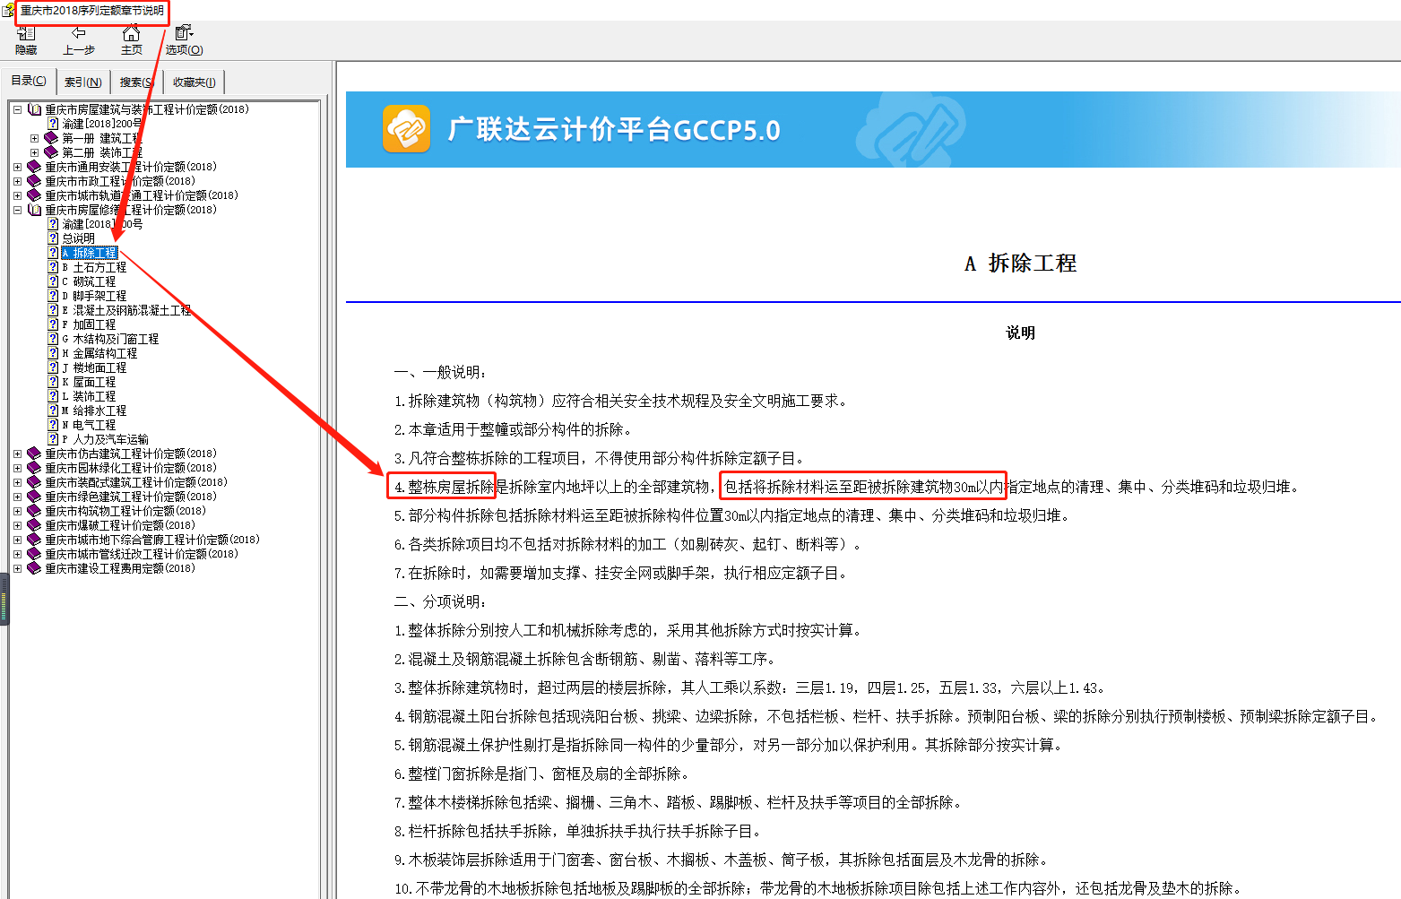The height and width of the screenshot is (899, 1401).
Task: Select 渝建[2018]200号 under 房屋修缮工程
Action: [x=102, y=224]
